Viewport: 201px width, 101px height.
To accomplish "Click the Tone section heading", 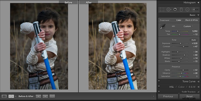I will [174, 40].
